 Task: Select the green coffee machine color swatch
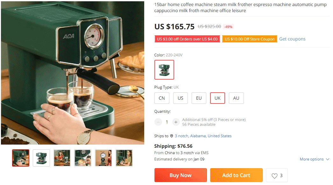click(164, 70)
